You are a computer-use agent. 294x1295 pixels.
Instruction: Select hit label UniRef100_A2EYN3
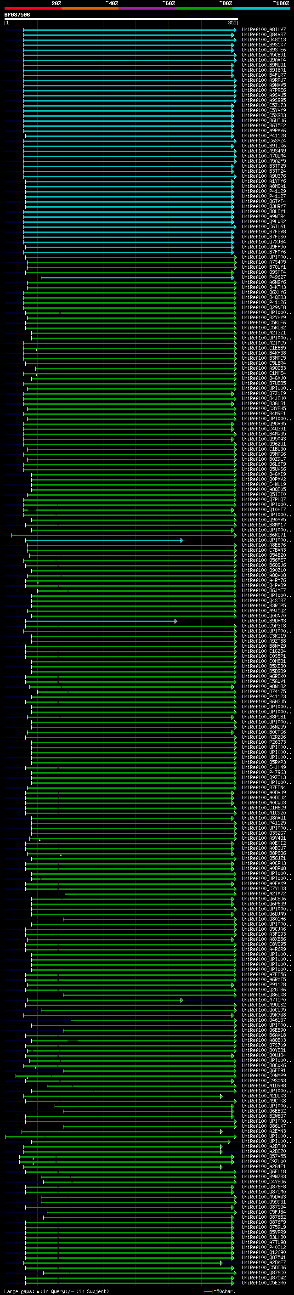coord(264,1131)
